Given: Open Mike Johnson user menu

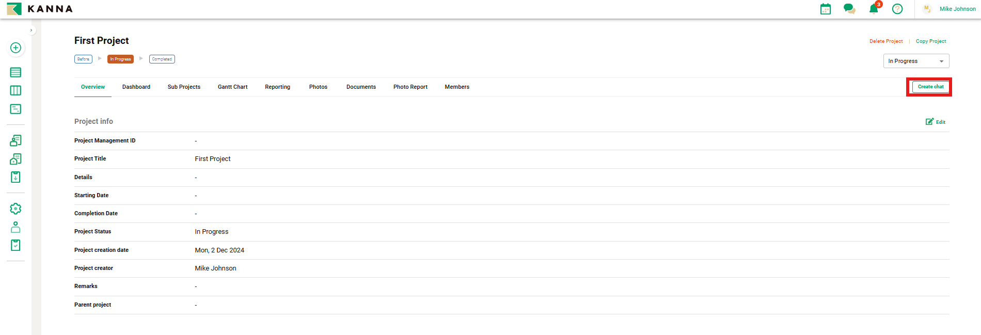Looking at the screenshot, I should (957, 9).
